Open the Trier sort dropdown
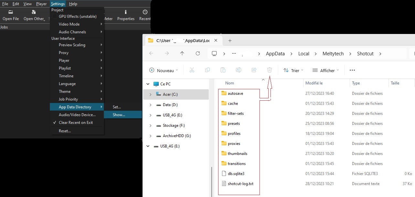 293,71
